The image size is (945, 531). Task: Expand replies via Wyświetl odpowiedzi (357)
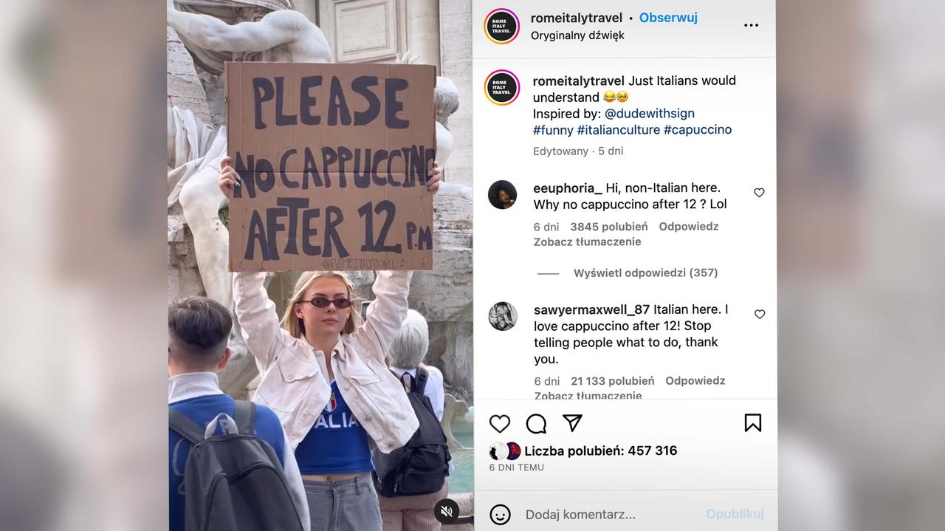[645, 273]
